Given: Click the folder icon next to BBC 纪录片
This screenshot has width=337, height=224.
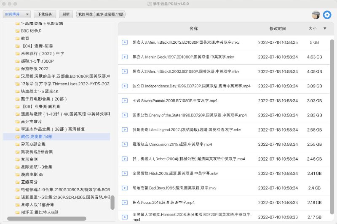Looking at the screenshot, I should coord(17,31).
